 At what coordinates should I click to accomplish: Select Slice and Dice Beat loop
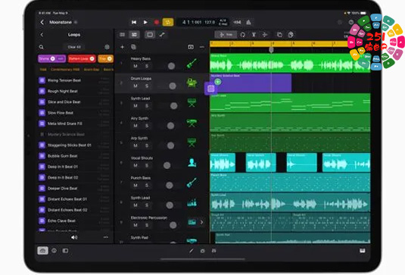74,102
